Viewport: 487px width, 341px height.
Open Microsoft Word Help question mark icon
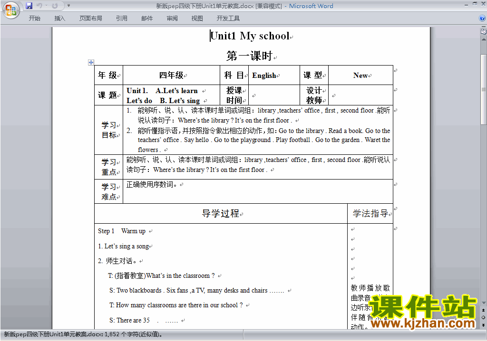click(482, 19)
